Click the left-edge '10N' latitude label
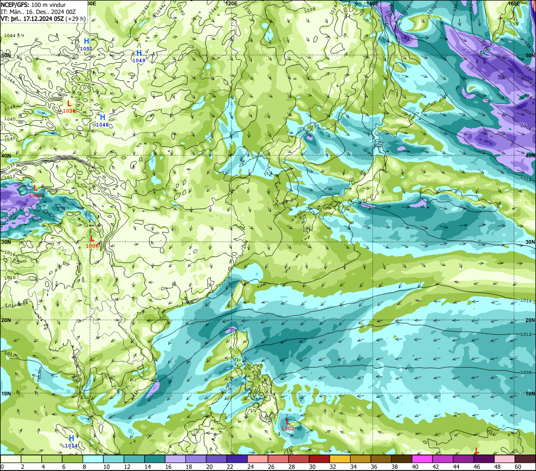The width and height of the screenshot is (536, 471). point(6,393)
